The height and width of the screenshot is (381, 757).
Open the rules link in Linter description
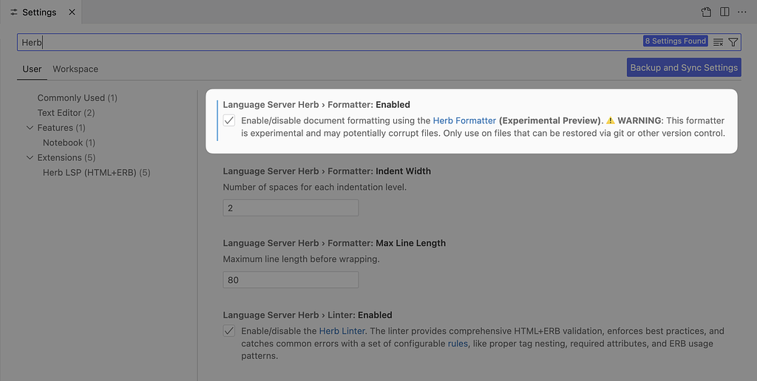pyautogui.click(x=458, y=343)
